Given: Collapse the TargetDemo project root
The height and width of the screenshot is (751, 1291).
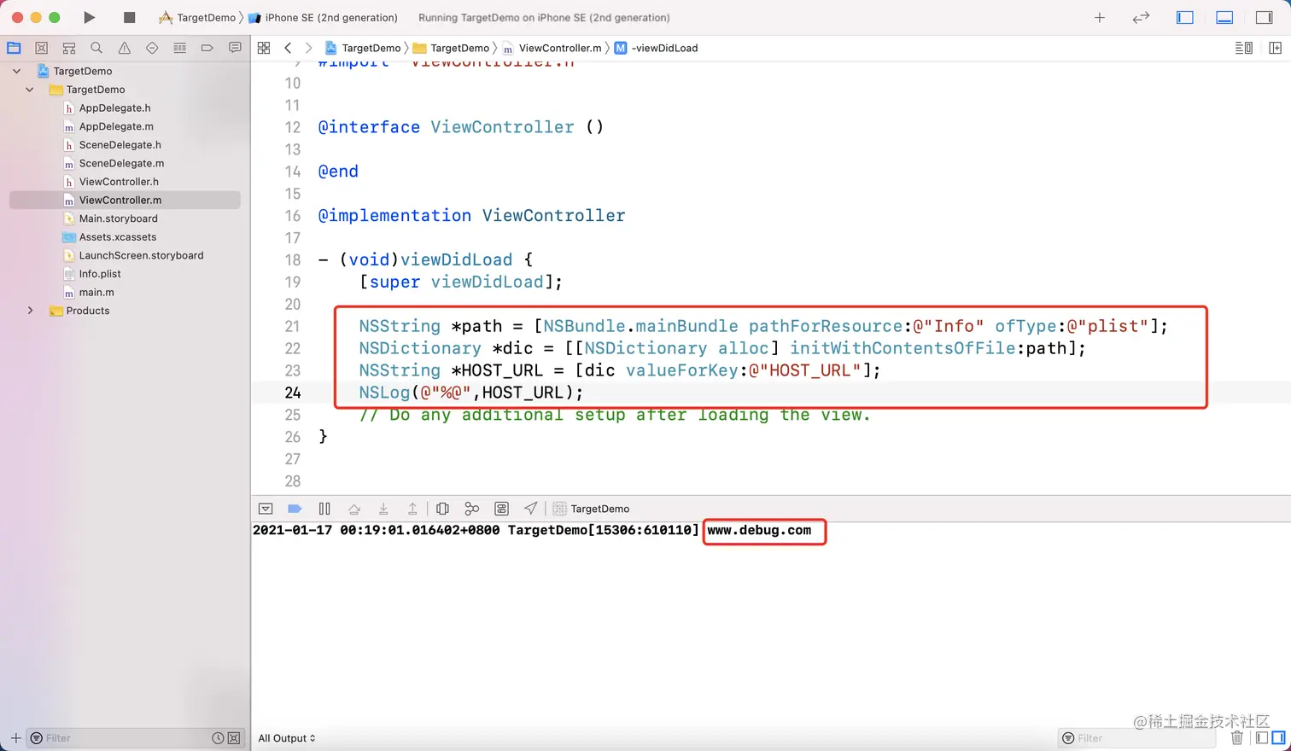Looking at the screenshot, I should [x=16, y=71].
